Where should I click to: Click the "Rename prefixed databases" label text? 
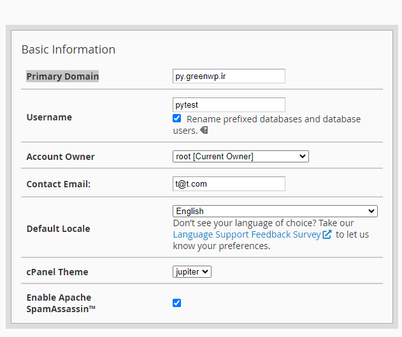point(273,119)
